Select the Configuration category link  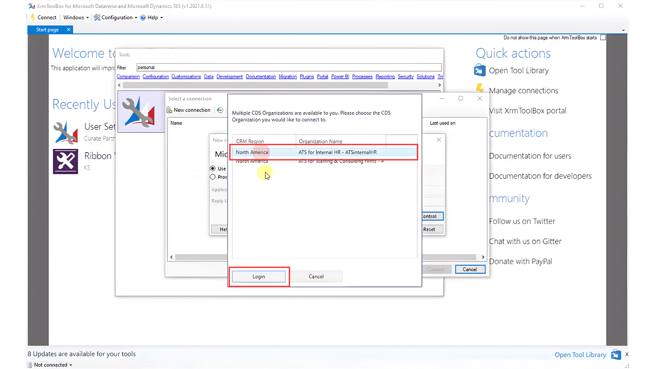[155, 77]
